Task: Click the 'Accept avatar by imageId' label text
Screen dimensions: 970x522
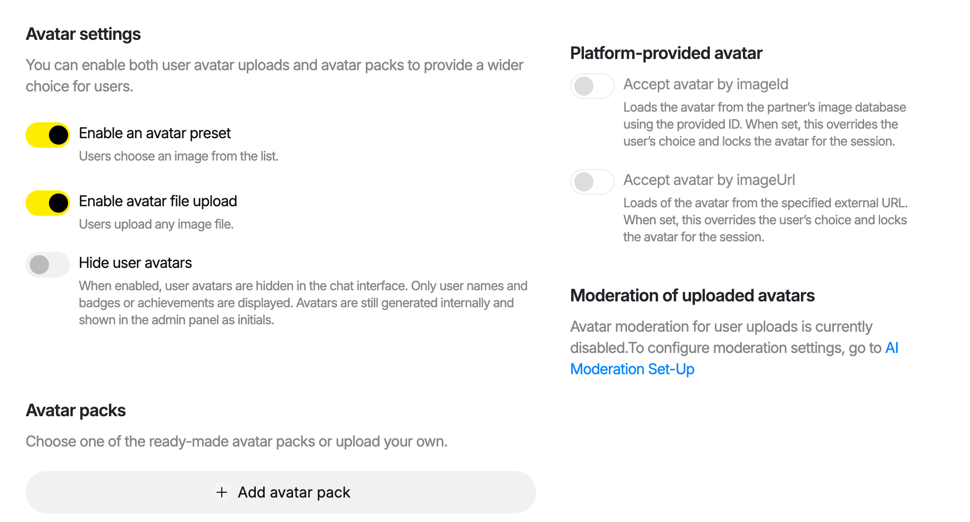Action: [x=706, y=84]
